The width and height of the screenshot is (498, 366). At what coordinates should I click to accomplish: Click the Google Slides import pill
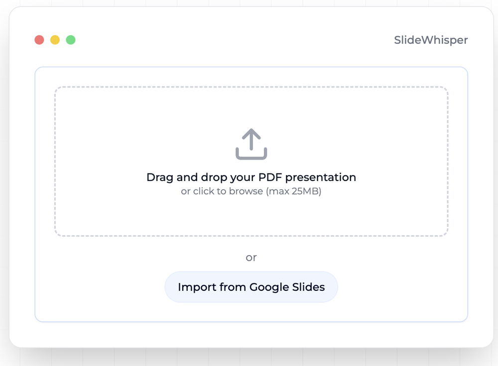[x=251, y=287]
